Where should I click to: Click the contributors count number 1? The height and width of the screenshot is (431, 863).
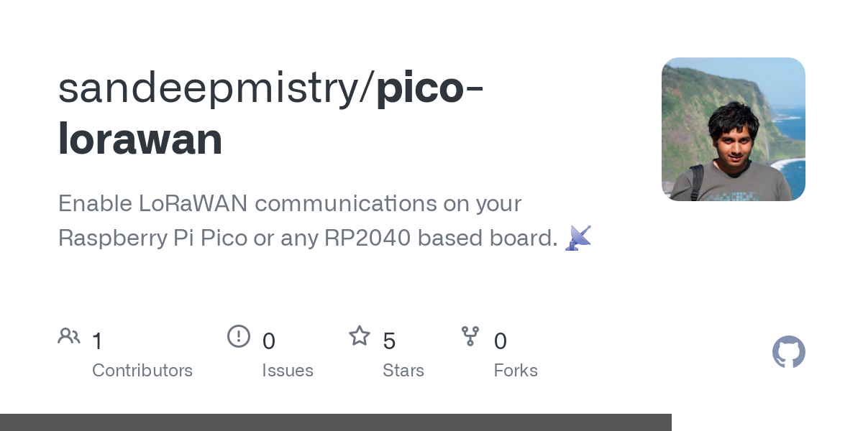(98, 341)
